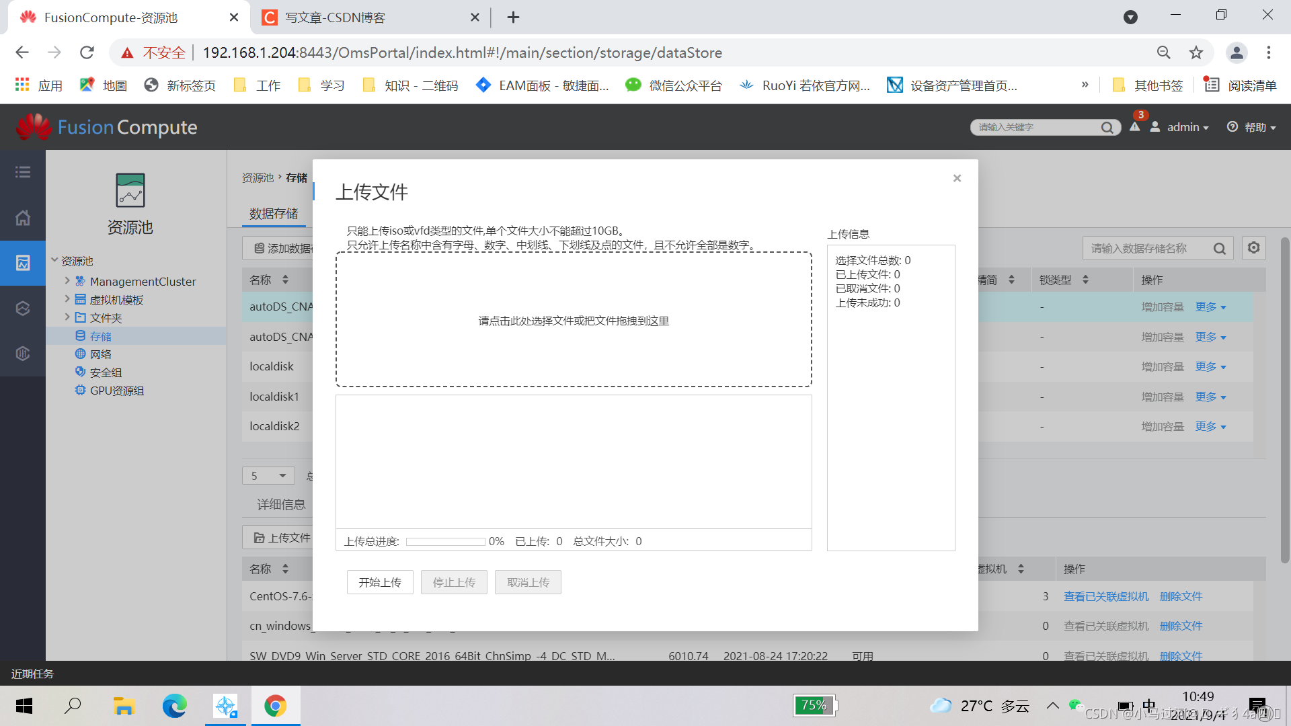Screen dimensions: 1291x726
Task: Click the search magnifier in data store search box
Action: [1220, 248]
